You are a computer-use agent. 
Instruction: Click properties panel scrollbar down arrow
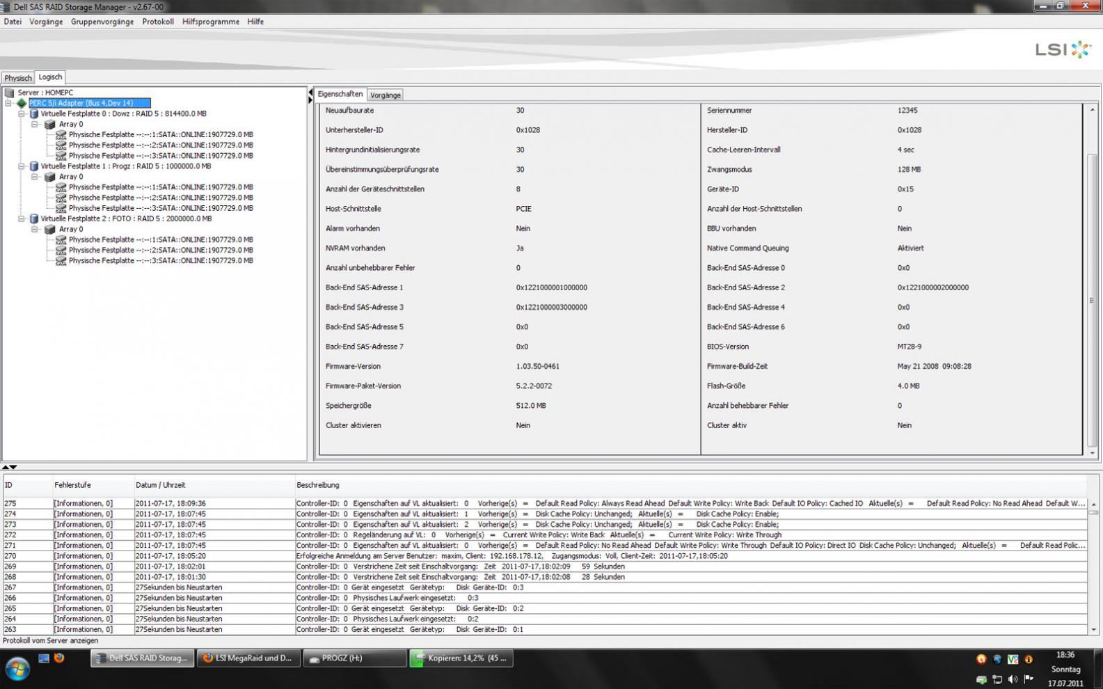(1092, 453)
